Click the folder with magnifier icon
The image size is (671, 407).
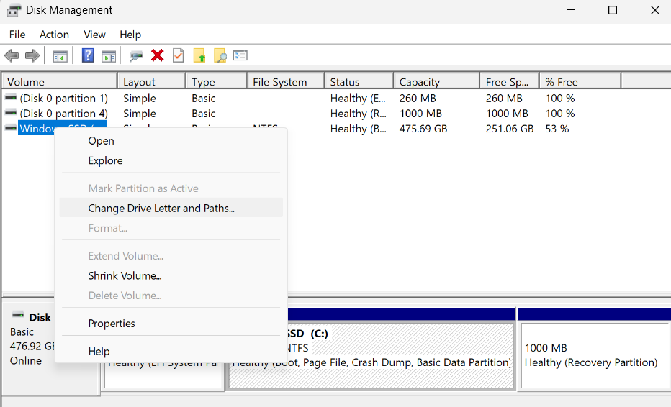(220, 55)
